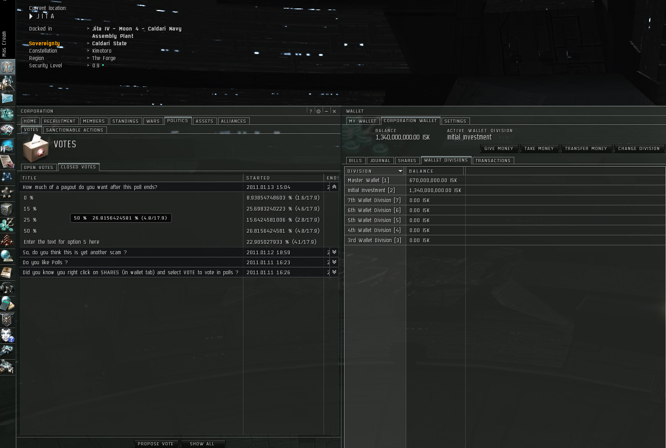The image size is (666, 448).
Task: Expand the 'Did you know' SHARES poll row
Action: (334, 272)
